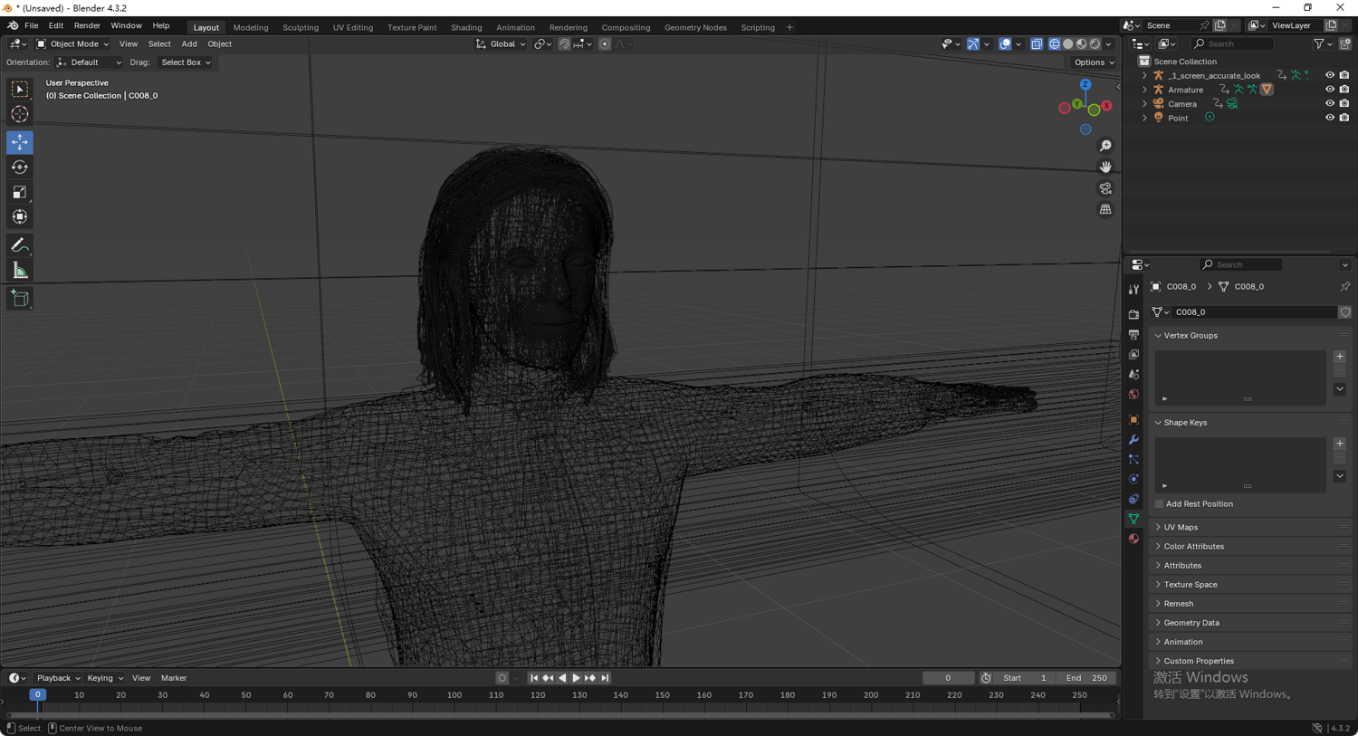
Task: Toggle Point light visibility eye icon
Action: 1329,118
